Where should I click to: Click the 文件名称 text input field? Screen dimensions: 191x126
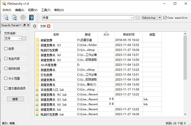(x=11, y=38)
